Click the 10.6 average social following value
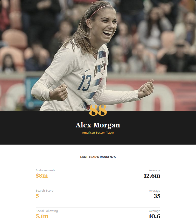Screen dimensions: 196x220 pyautogui.click(x=155, y=216)
